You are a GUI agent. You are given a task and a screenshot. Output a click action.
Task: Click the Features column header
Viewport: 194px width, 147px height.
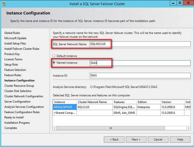pos(125,102)
